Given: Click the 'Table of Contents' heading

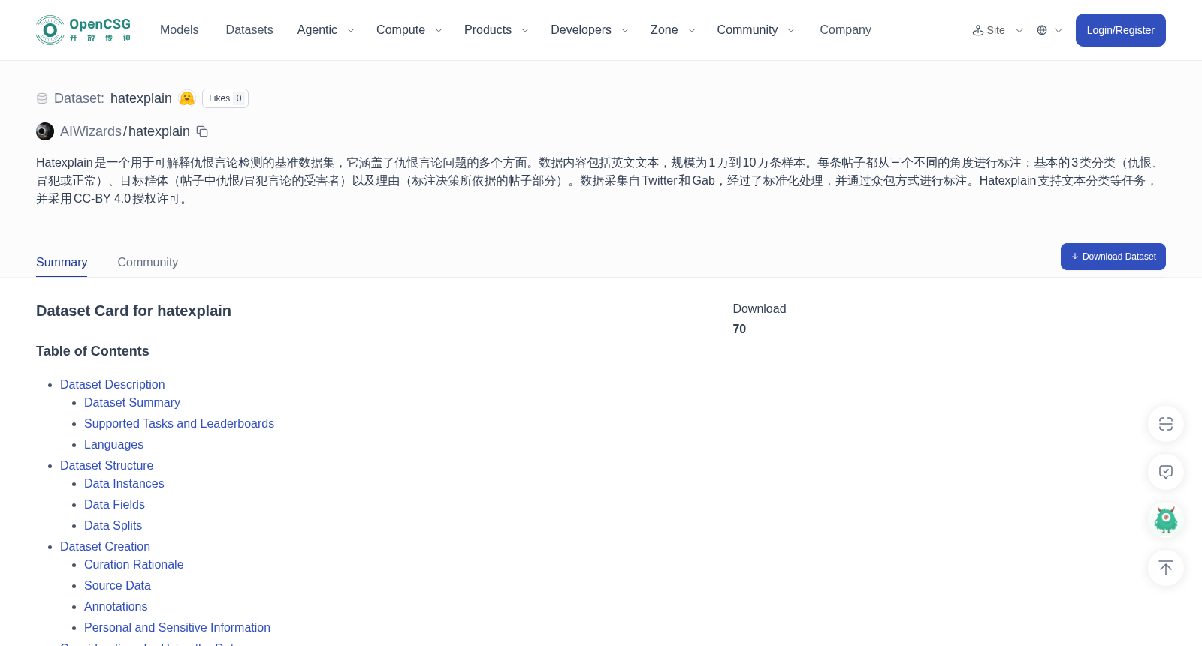Looking at the screenshot, I should click(92, 351).
